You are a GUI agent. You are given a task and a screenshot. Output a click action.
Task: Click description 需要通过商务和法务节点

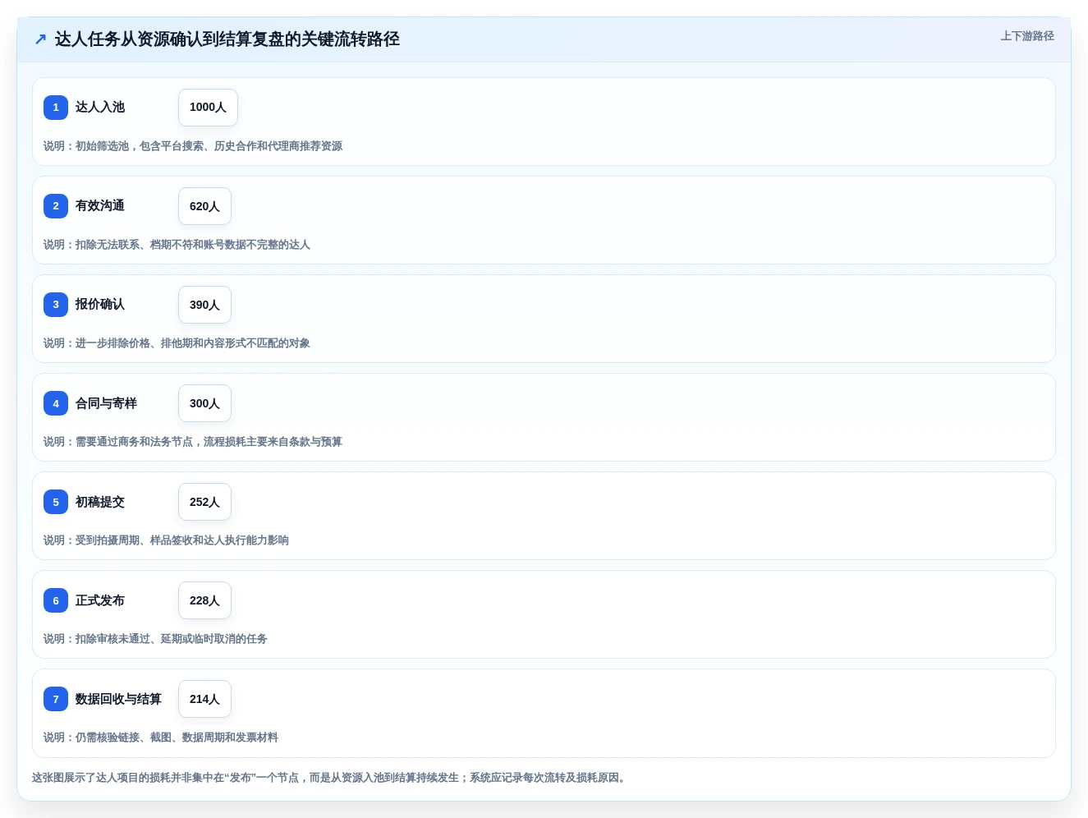click(x=193, y=442)
